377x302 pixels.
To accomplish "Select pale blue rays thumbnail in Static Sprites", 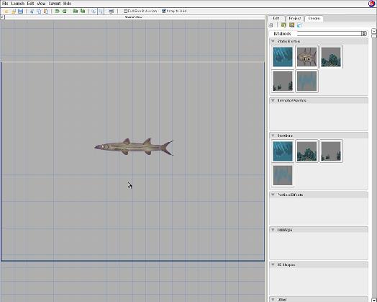I will (306, 81).
